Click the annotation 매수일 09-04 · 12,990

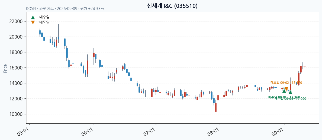pos(290,99)
